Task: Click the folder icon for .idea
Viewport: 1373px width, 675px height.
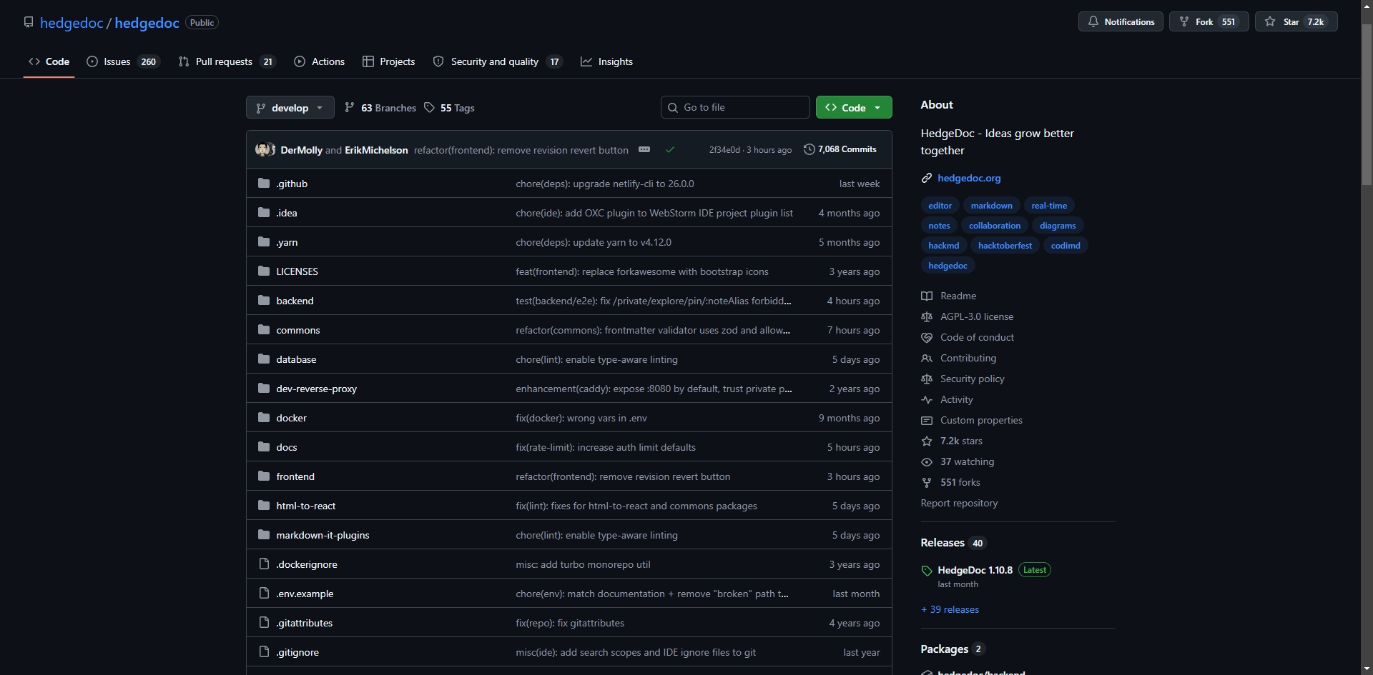Action: 264,213
